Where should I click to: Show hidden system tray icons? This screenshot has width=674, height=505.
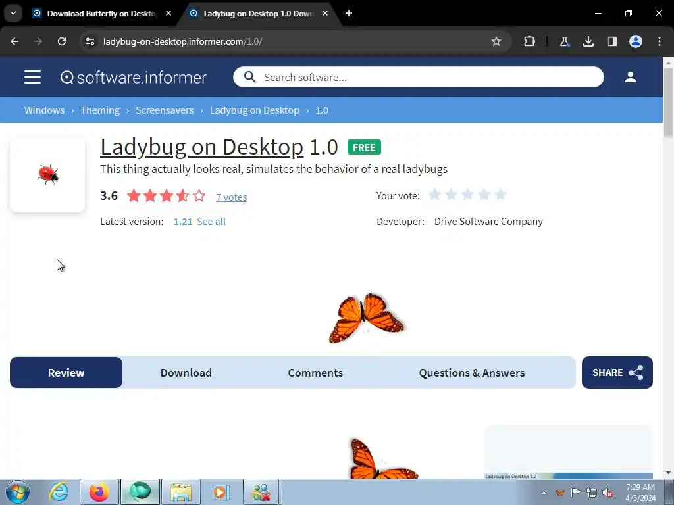click(x=544, y=493)
